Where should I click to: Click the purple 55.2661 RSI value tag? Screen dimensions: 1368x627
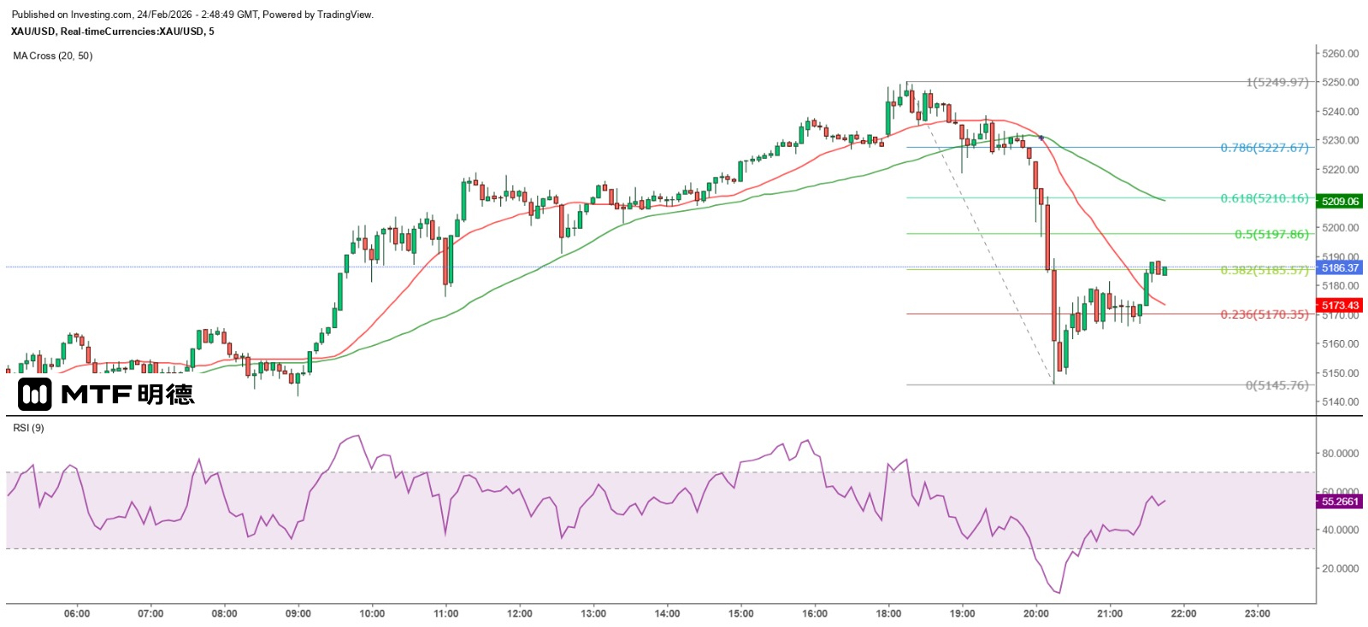click(1340, 501)
